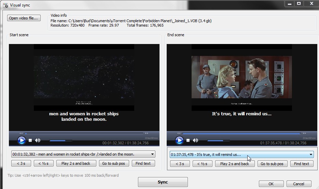The image size is (319, 189).
Task: Click Start scene '< ½ s' button
Action: coord(43,163)
